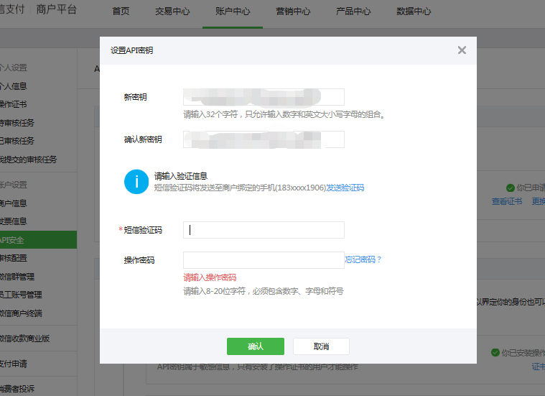
Task: Click the 短信验证码 input field
Action: point(264,230)
